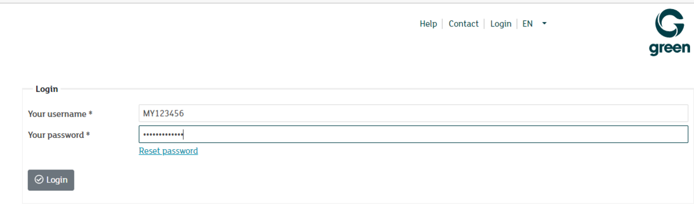Click the checkmark icon in Login button
The width and height of the screenshot is (694, 223).
(39, 180)
